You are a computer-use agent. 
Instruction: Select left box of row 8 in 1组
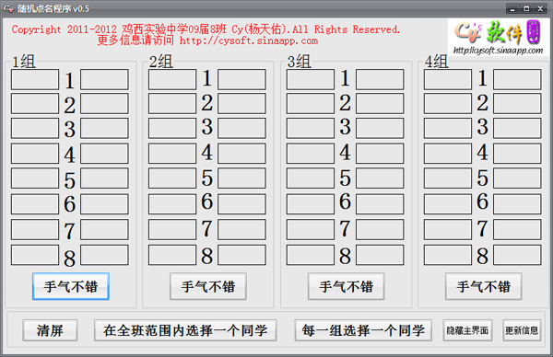click(x=35, y=255)
